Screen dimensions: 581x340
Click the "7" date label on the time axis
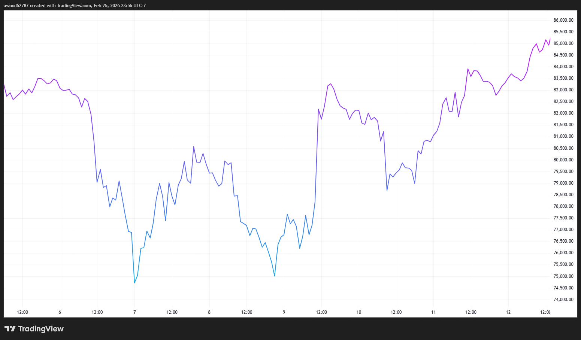(x=134, y=312)
